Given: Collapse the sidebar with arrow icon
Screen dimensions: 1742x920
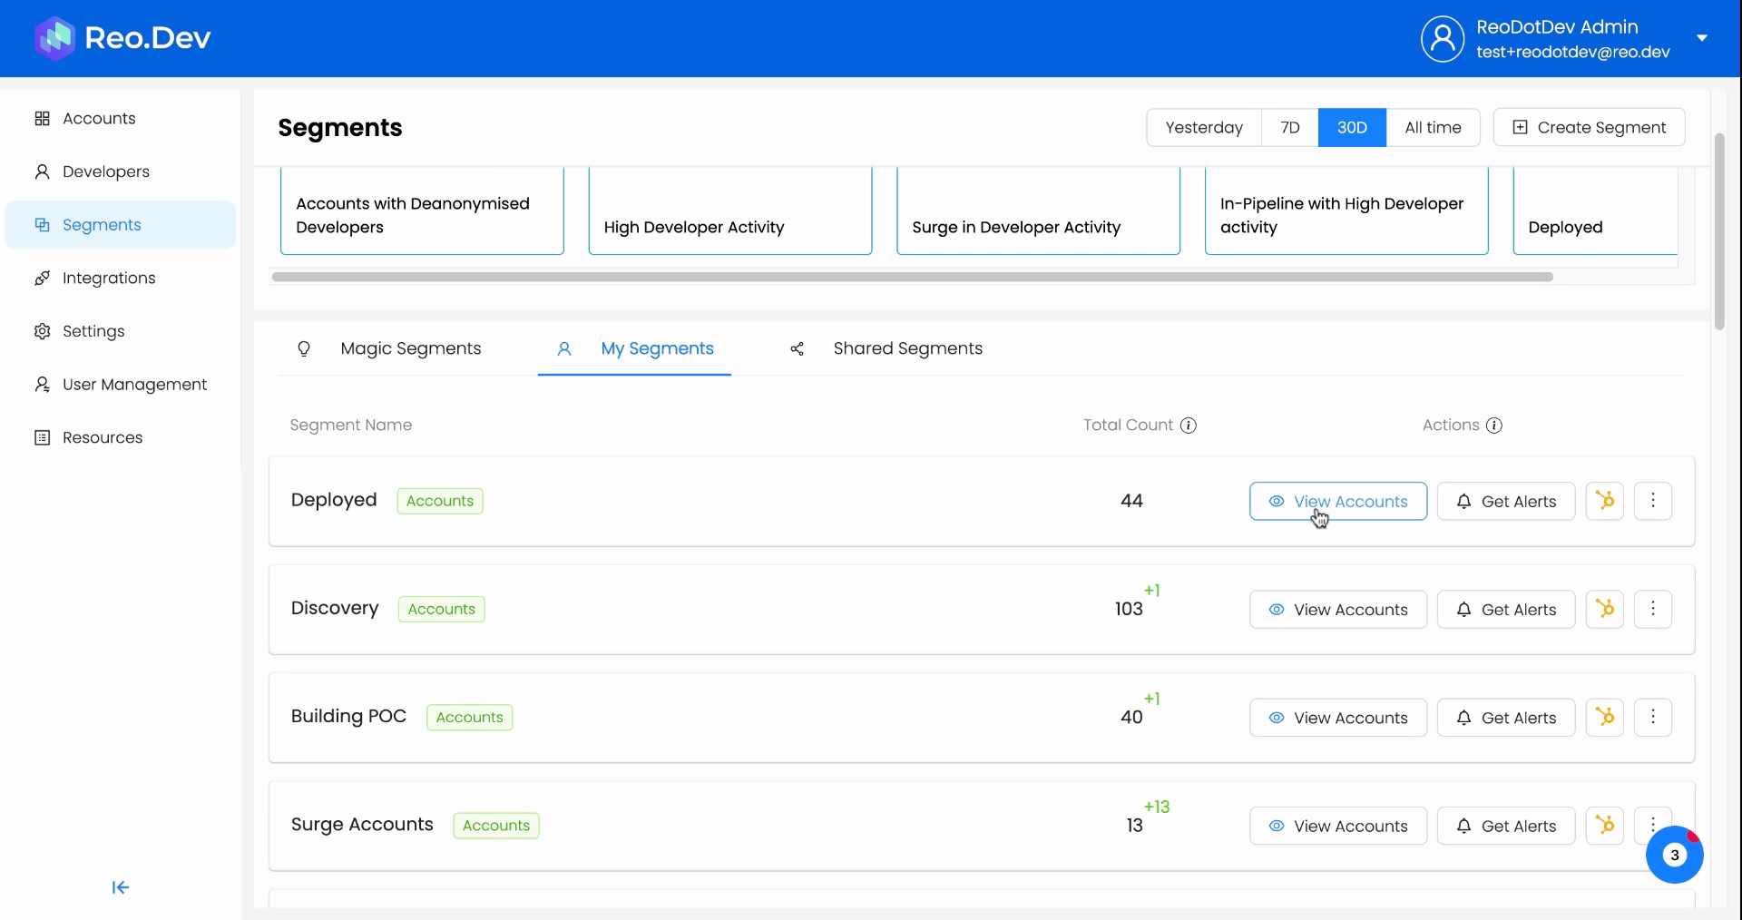Looking at the screenshot, I should (121, 887).
